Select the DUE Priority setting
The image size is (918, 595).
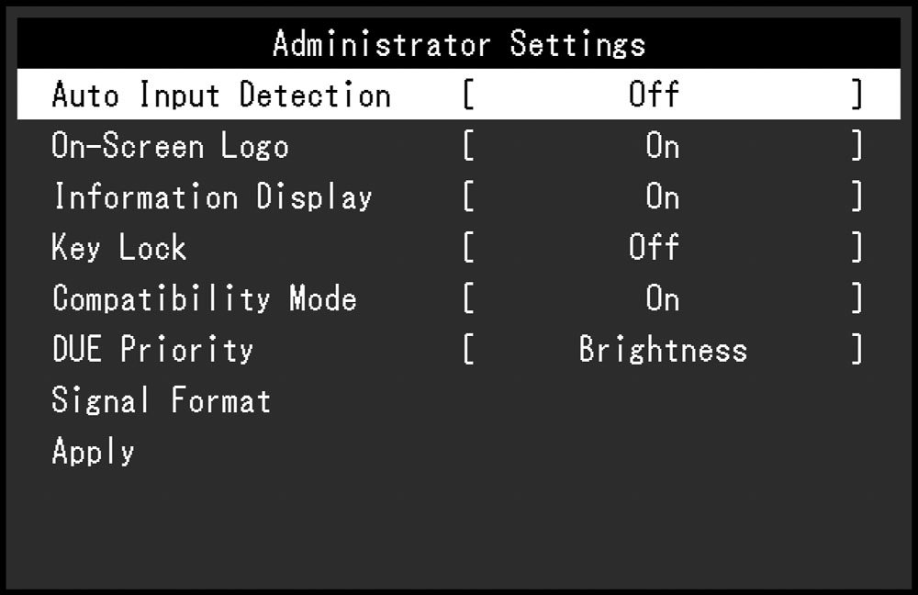(152, 349)
